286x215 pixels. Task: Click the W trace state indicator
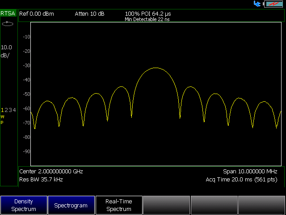(2, 116)
